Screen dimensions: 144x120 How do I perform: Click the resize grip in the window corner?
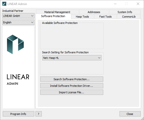click(x=142, y=118)
